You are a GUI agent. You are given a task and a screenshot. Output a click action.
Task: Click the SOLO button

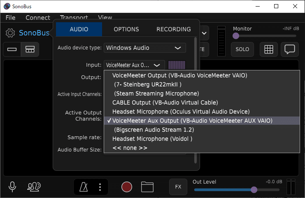tap(242, 49)
